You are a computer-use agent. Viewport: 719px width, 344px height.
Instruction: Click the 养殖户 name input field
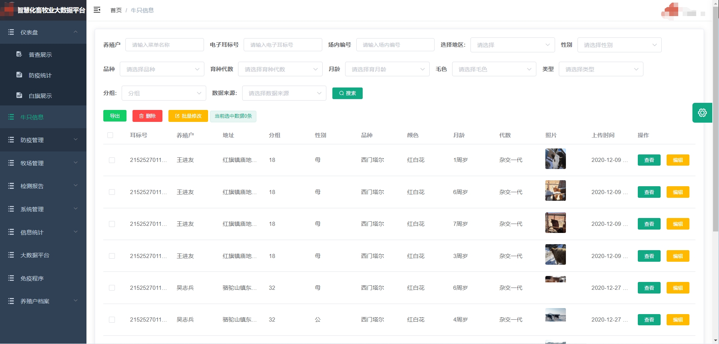165,45
